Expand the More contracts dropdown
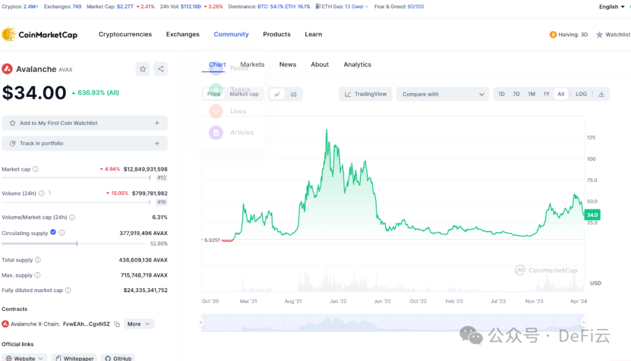Viewport: 631px width, 361px height. (x=139, y=324)
